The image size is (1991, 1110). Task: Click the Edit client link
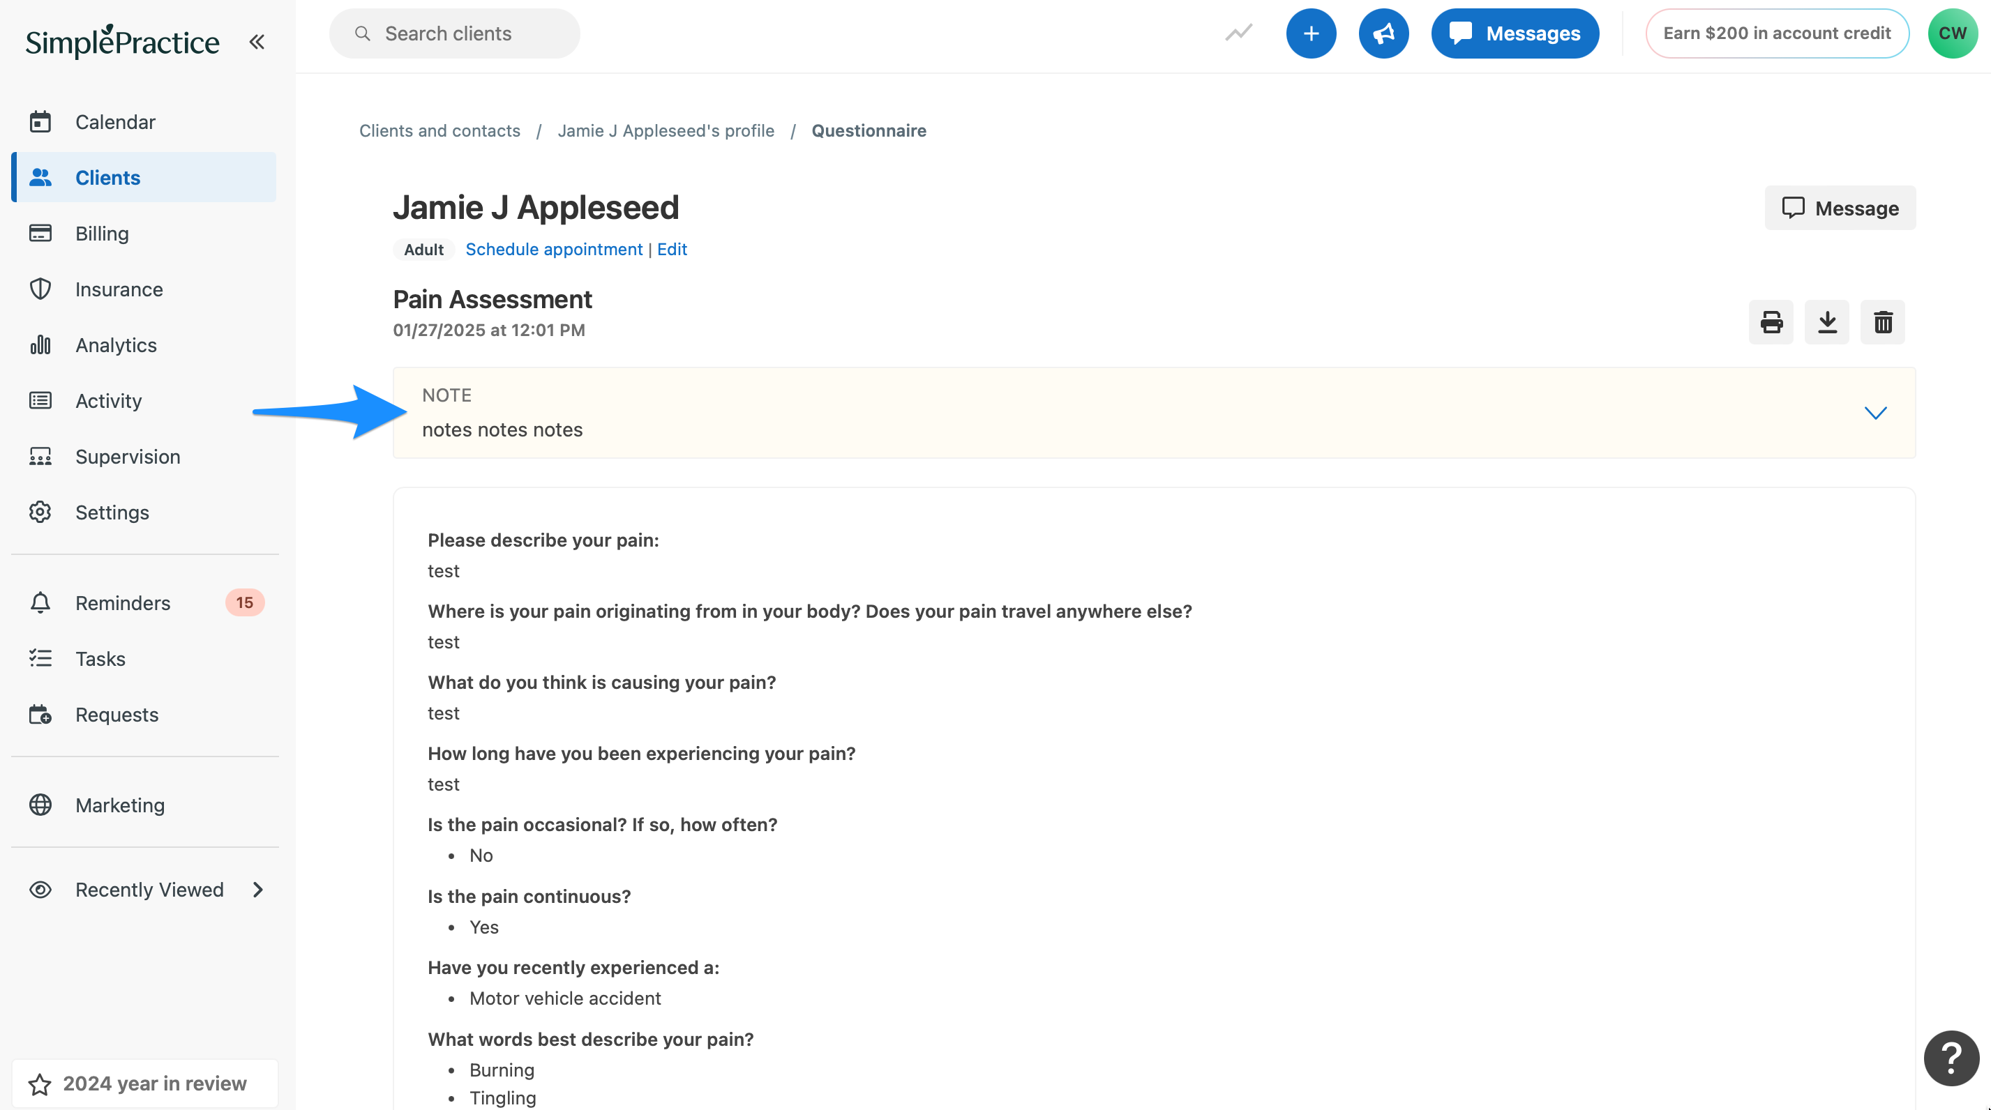(672, 250)
